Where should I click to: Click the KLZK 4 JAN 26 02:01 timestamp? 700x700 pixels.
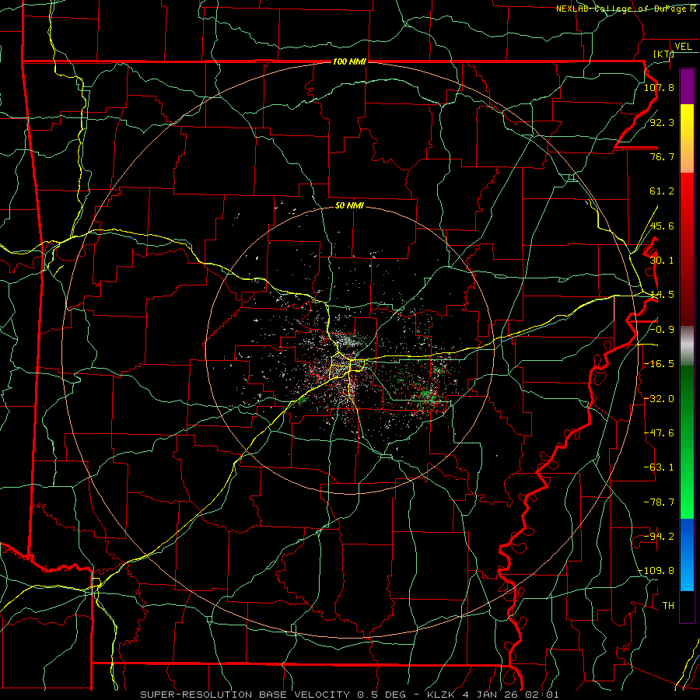click(x=493, y=695)
